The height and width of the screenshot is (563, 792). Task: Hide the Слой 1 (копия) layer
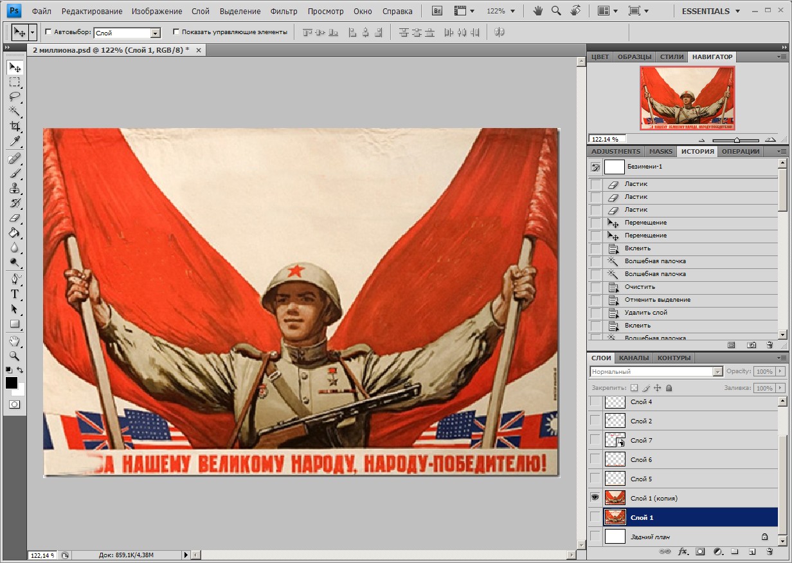(x=595, y=497)
